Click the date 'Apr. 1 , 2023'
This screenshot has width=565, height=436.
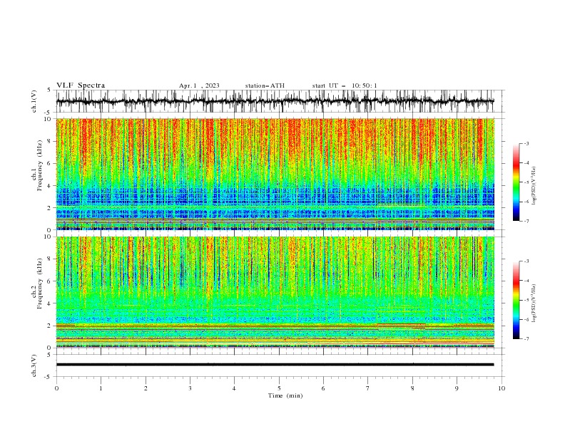199,85
